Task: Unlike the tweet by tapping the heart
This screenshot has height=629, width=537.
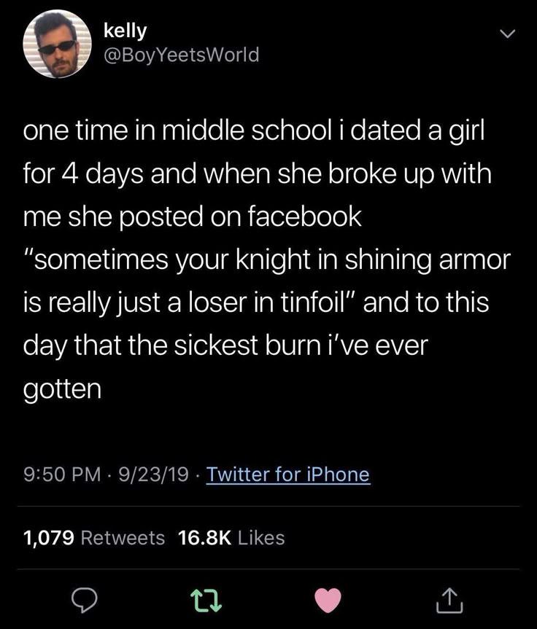Action: coord(329,600)
